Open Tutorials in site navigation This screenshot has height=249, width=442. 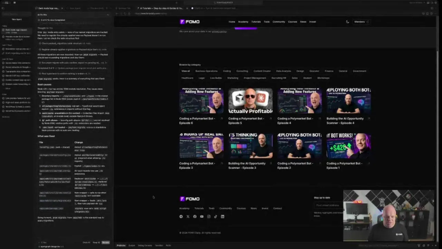[256, 22]
